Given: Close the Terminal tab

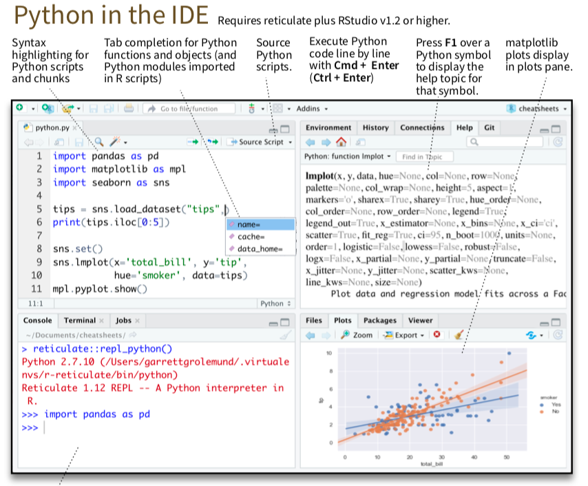Looking at the screenshot, I should pos(101,321).
